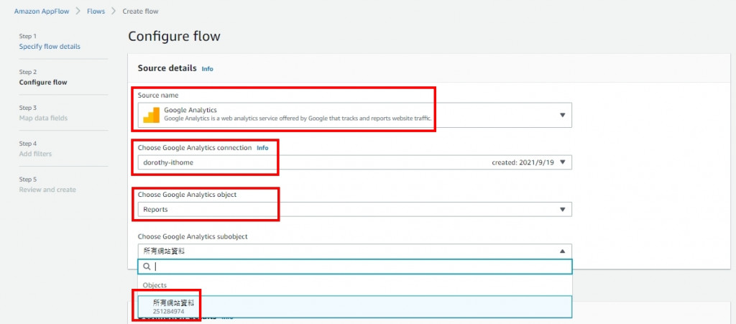This screenshot has width=736, height=324.
Task: Open the Amazon AppFlow breadcrumb link
Action: [41, 11]
